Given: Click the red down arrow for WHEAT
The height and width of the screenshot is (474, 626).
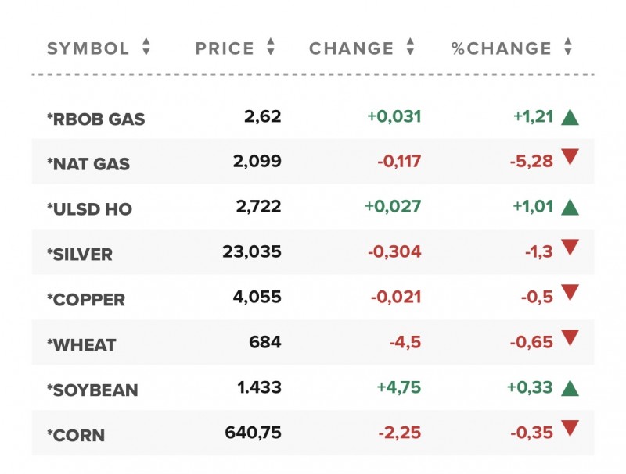Looking at the screenshot, I should coord(570,338).
